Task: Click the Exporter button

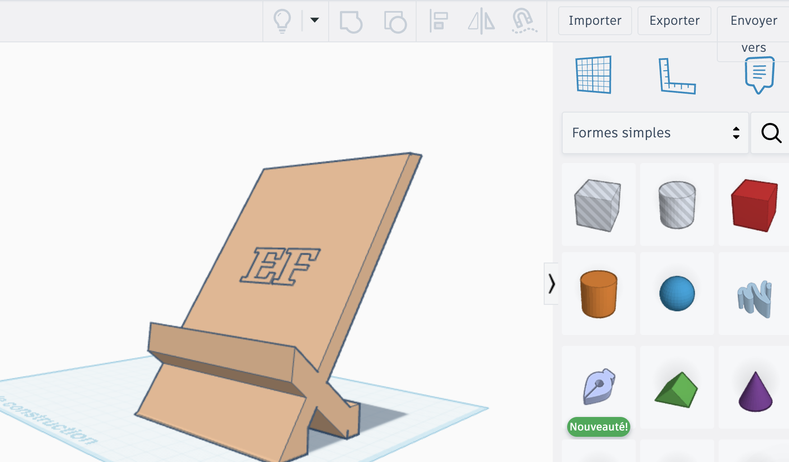Action: click(674, 21)
